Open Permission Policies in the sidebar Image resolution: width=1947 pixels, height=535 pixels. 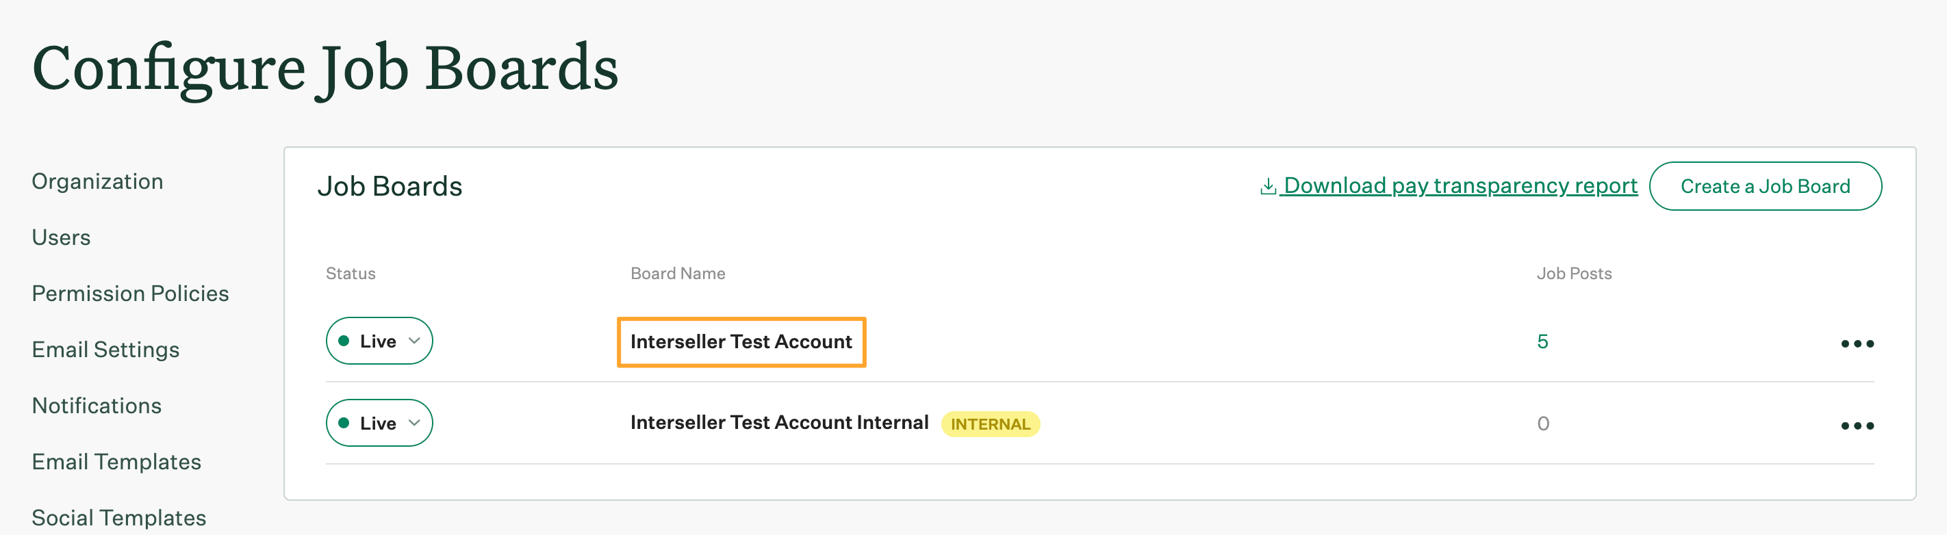(130, 293)
